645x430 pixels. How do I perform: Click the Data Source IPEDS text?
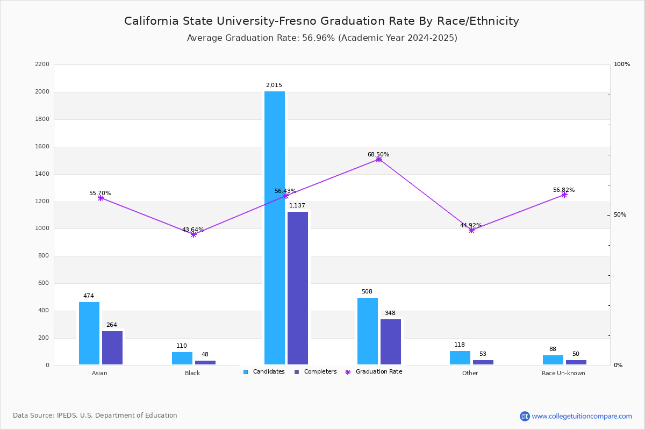coord(95,415)
